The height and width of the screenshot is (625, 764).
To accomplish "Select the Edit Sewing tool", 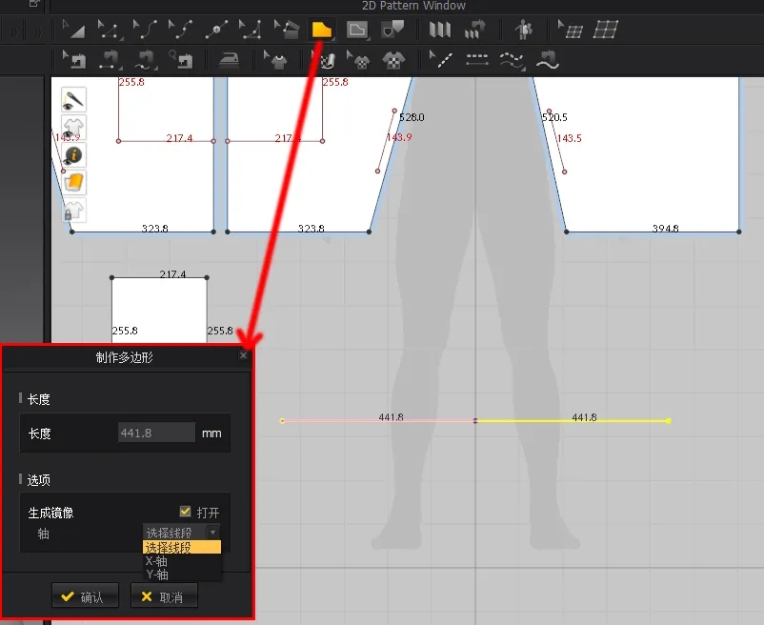I will 74,60.
